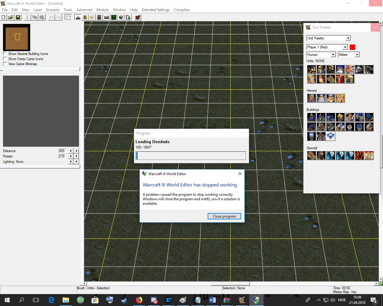This screenshot has height=306, width=383.
Task: Open the Compilers menu
Action: click(x=182, y=10)
